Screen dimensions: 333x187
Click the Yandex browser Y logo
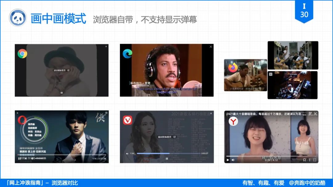[233, 121]
